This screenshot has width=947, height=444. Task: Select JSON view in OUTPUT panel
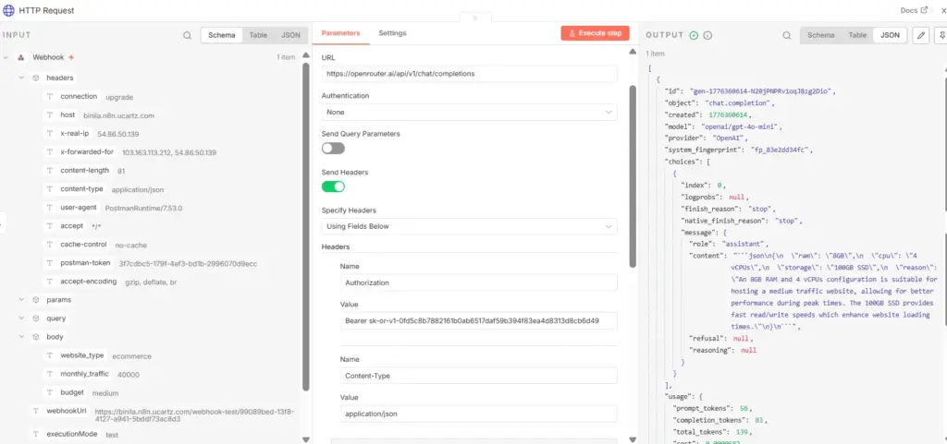(890, 36)
